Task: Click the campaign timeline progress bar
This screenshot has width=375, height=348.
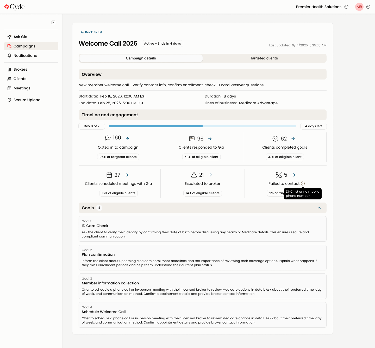Action: pyautogui.click(x=203, y=126)
